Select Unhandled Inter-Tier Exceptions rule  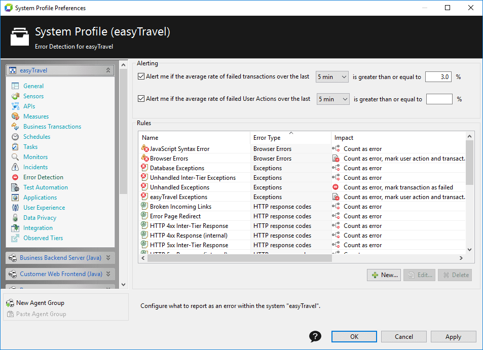point(302,178)
